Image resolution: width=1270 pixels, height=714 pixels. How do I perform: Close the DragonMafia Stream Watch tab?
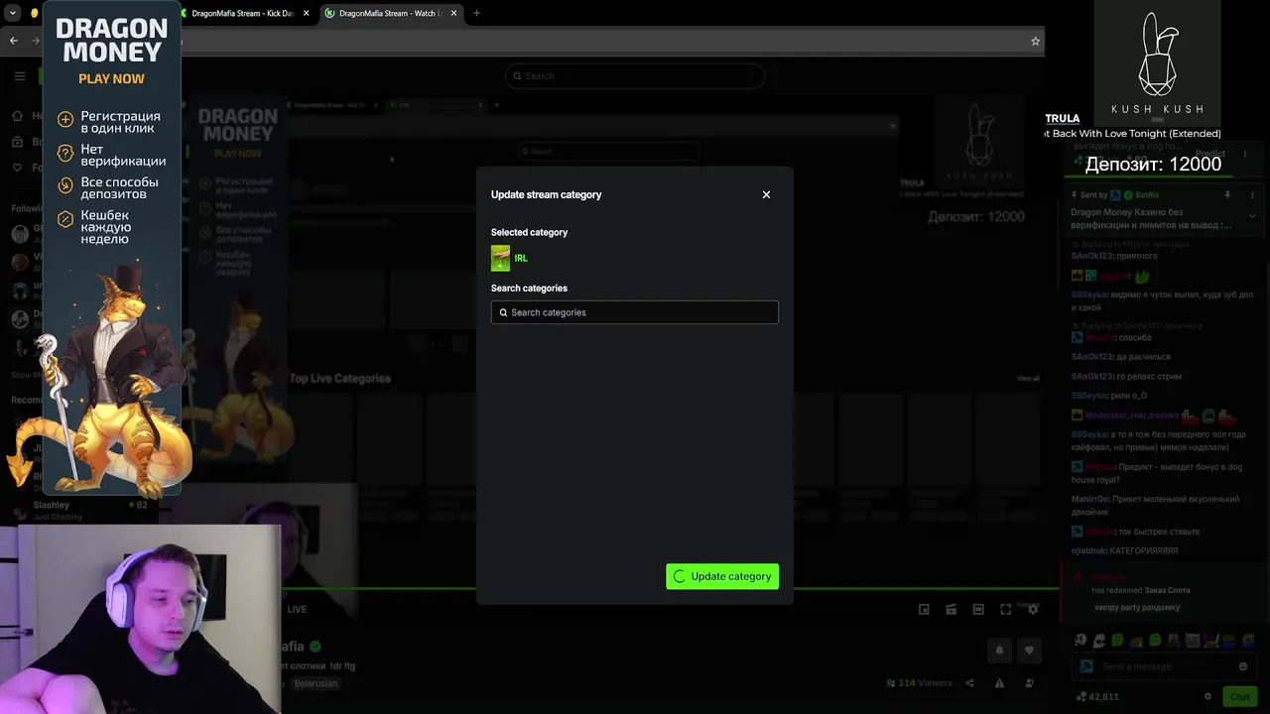[454, 13]
